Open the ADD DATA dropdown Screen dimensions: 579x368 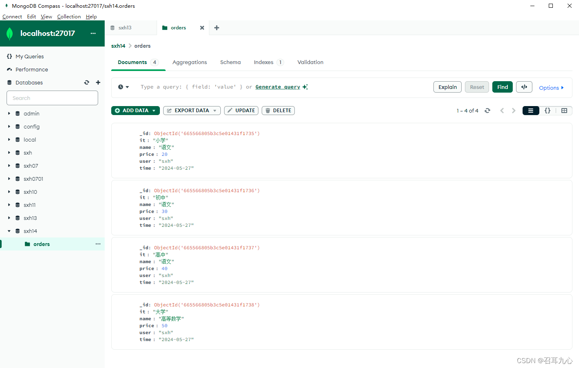[x=135, y=111]
